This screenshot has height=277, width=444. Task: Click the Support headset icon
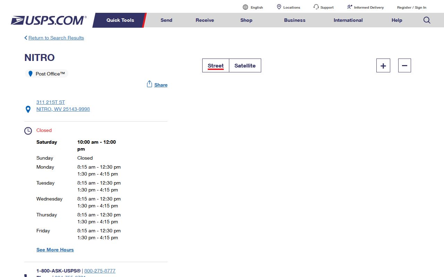pos(316,7)
